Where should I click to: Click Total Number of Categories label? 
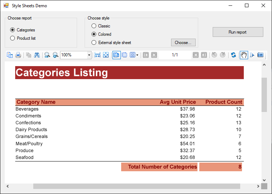coord(162,167)
